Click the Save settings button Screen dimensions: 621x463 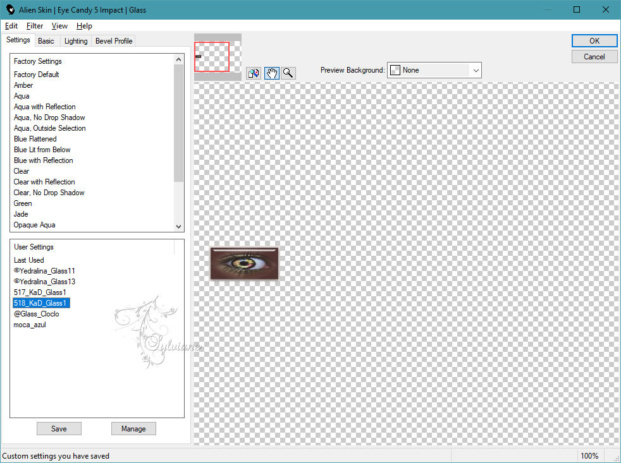pos(59,428)
